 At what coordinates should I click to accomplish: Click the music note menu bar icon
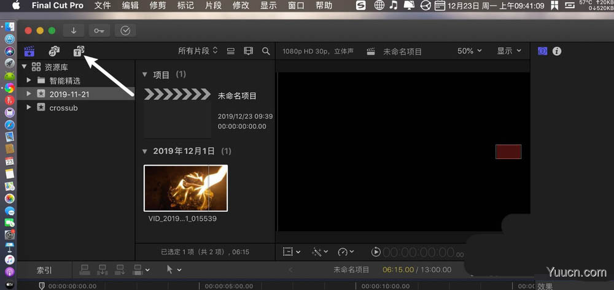(394, 5)
